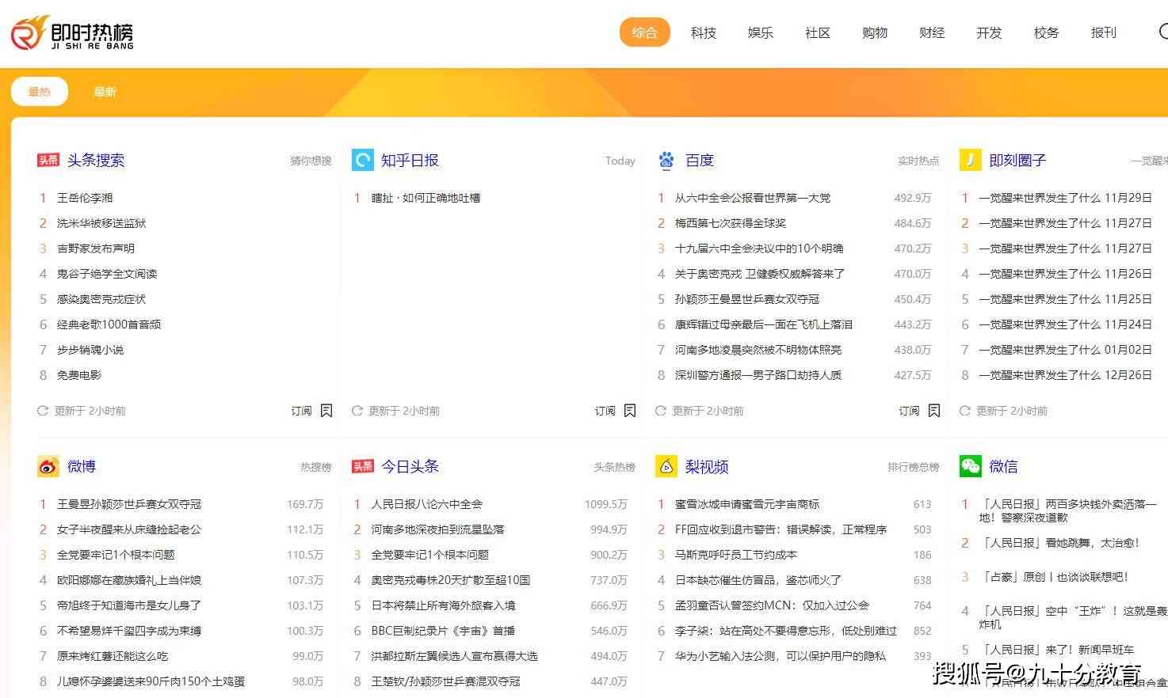
Task: Open 百度 card title link
Action: (x=700, y=160)
